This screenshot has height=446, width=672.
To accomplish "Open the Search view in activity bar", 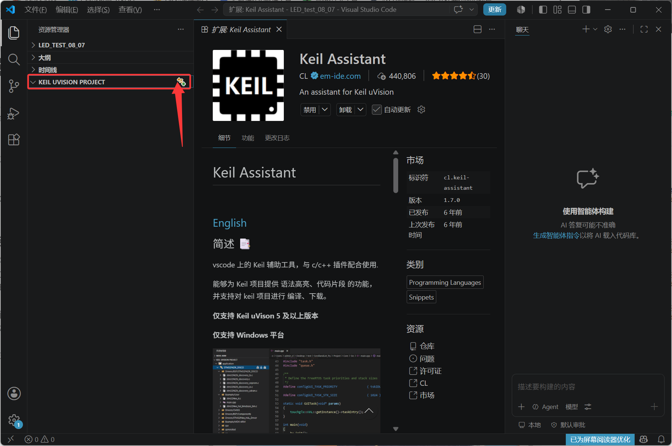I will coord(14,59).
